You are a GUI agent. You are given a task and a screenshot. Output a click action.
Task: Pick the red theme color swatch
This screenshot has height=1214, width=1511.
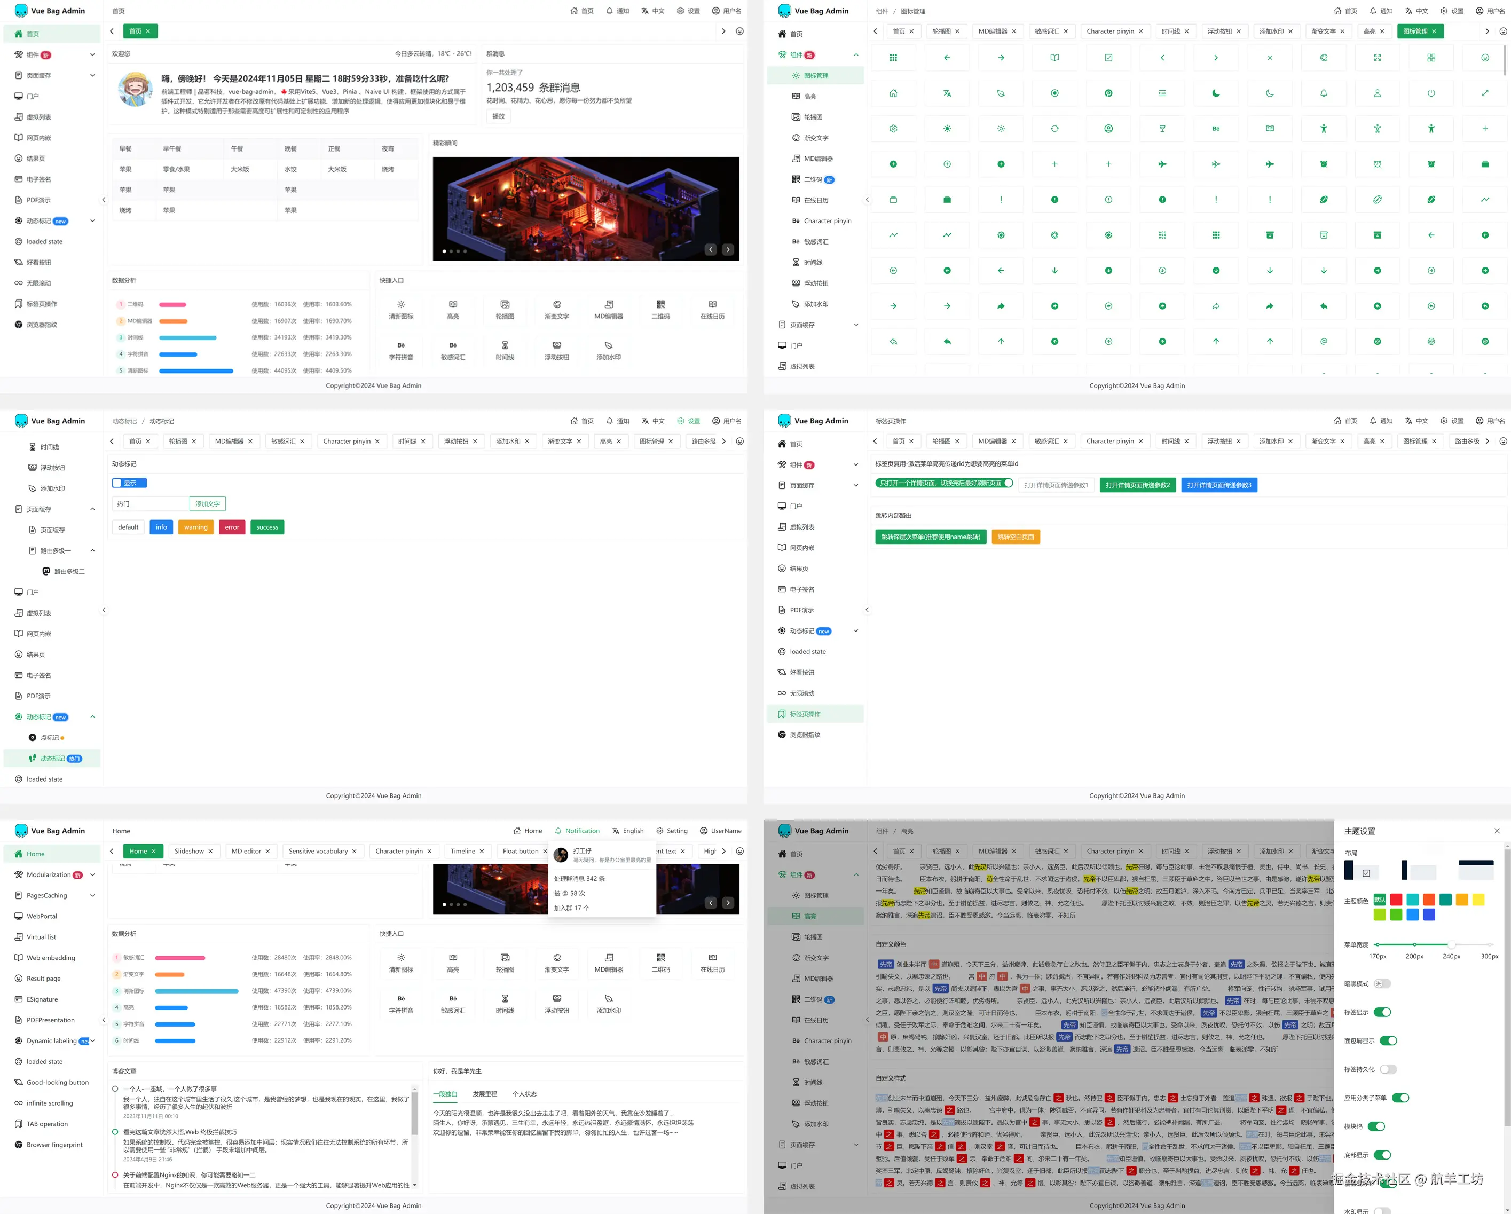pos(1396,899)
